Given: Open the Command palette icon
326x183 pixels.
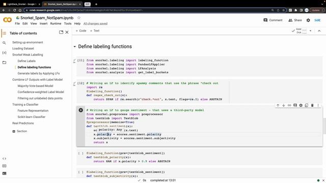Looking at the screenshot, I should (x=4, y=166).
